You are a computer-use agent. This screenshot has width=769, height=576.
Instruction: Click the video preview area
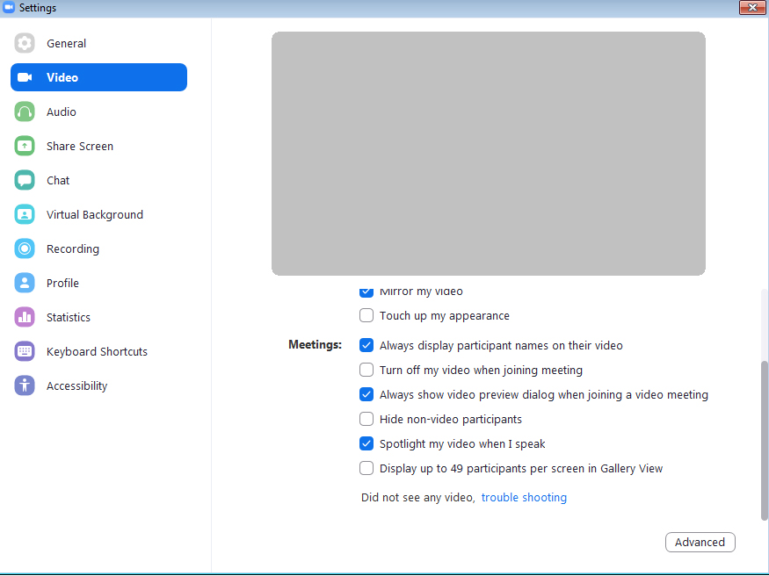pyautogui.click(x=489, y=154)
